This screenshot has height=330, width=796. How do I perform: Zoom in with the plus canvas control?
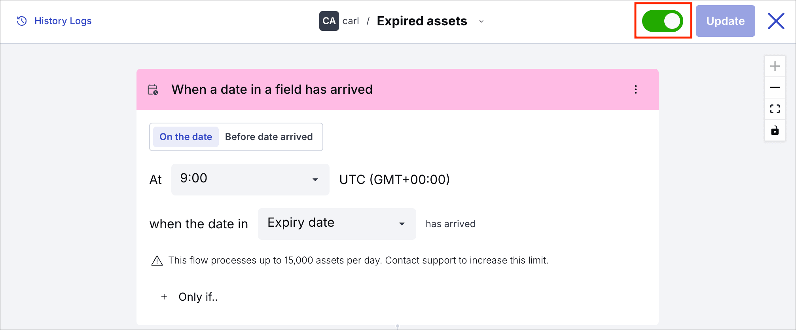pyautogui.click(x=775, y=66)
